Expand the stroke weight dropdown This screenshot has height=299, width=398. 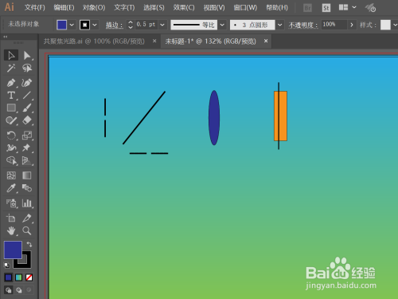coord(162,25)
